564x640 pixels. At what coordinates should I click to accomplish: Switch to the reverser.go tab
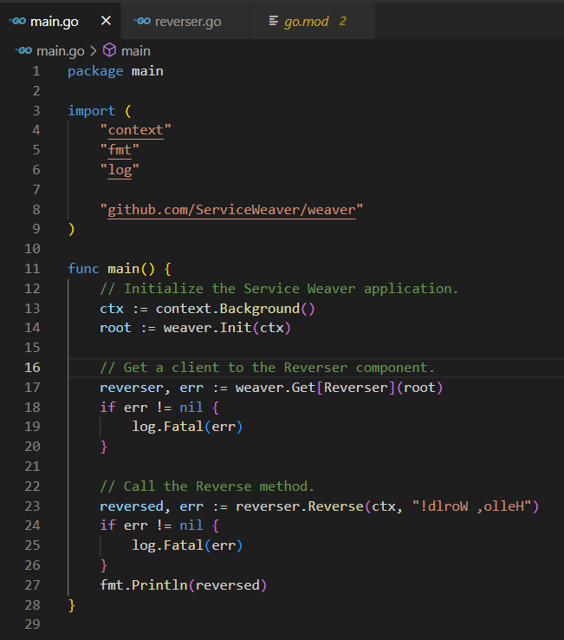[x=187, y=21]
